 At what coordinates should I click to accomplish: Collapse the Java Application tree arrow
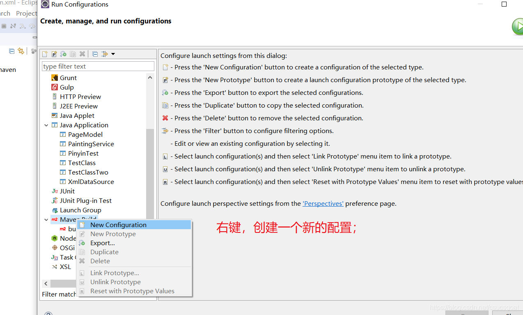point(46,125)
